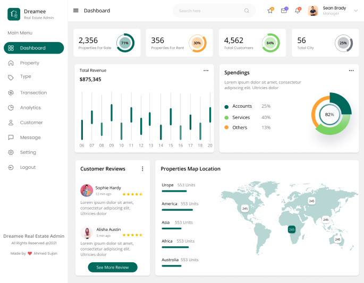The height and width of the screenshot is (283, 364).
Task: Select the Others legend dot
Action: click(226, 127)
